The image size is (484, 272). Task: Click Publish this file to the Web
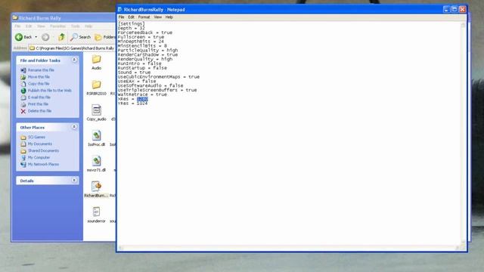tap(50, 91)
